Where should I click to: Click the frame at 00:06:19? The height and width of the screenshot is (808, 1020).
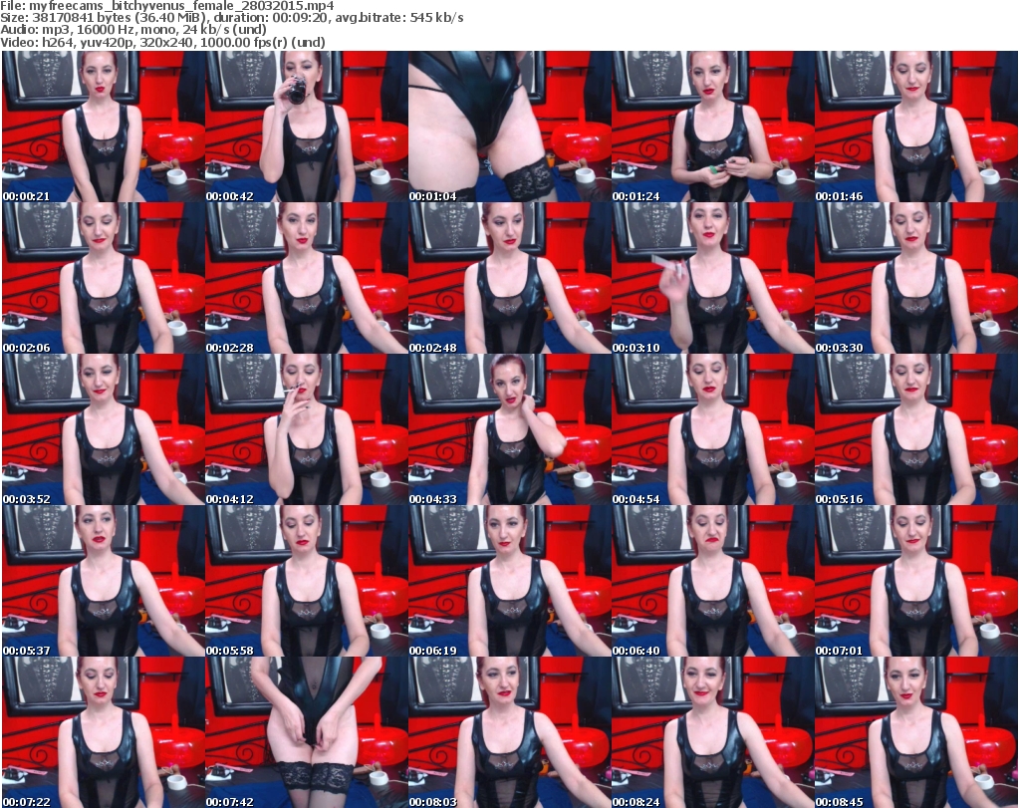click(509, 580)
